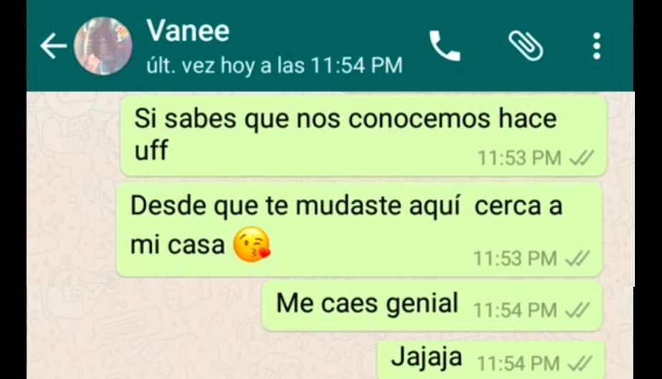Select the 'Me caes genial' message
The height and width of the screenshot is (379, 662).
click(x=432, y=306)
